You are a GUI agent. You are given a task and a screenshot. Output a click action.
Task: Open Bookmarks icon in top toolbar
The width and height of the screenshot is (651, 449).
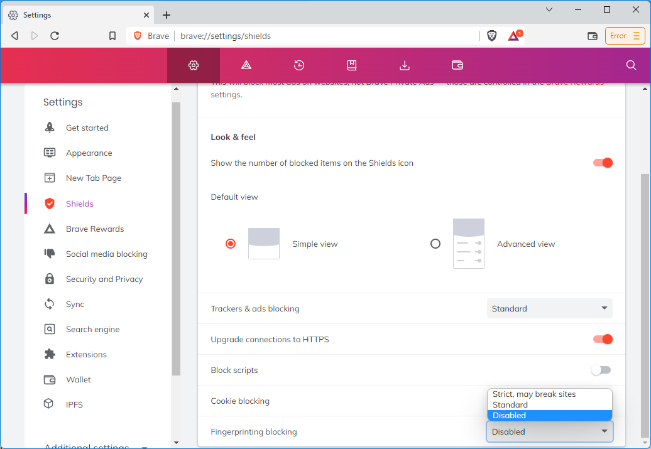(352, 65)
